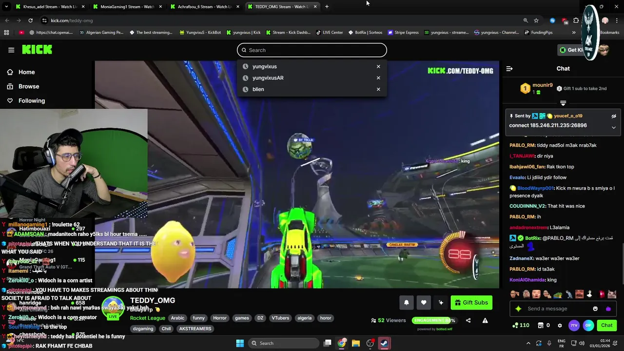Click green sparkle icon in message box
Screen dimensions: 624x351
click(x=518, y=309)
